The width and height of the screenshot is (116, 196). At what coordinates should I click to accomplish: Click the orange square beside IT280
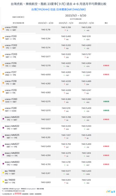[3, 101]
